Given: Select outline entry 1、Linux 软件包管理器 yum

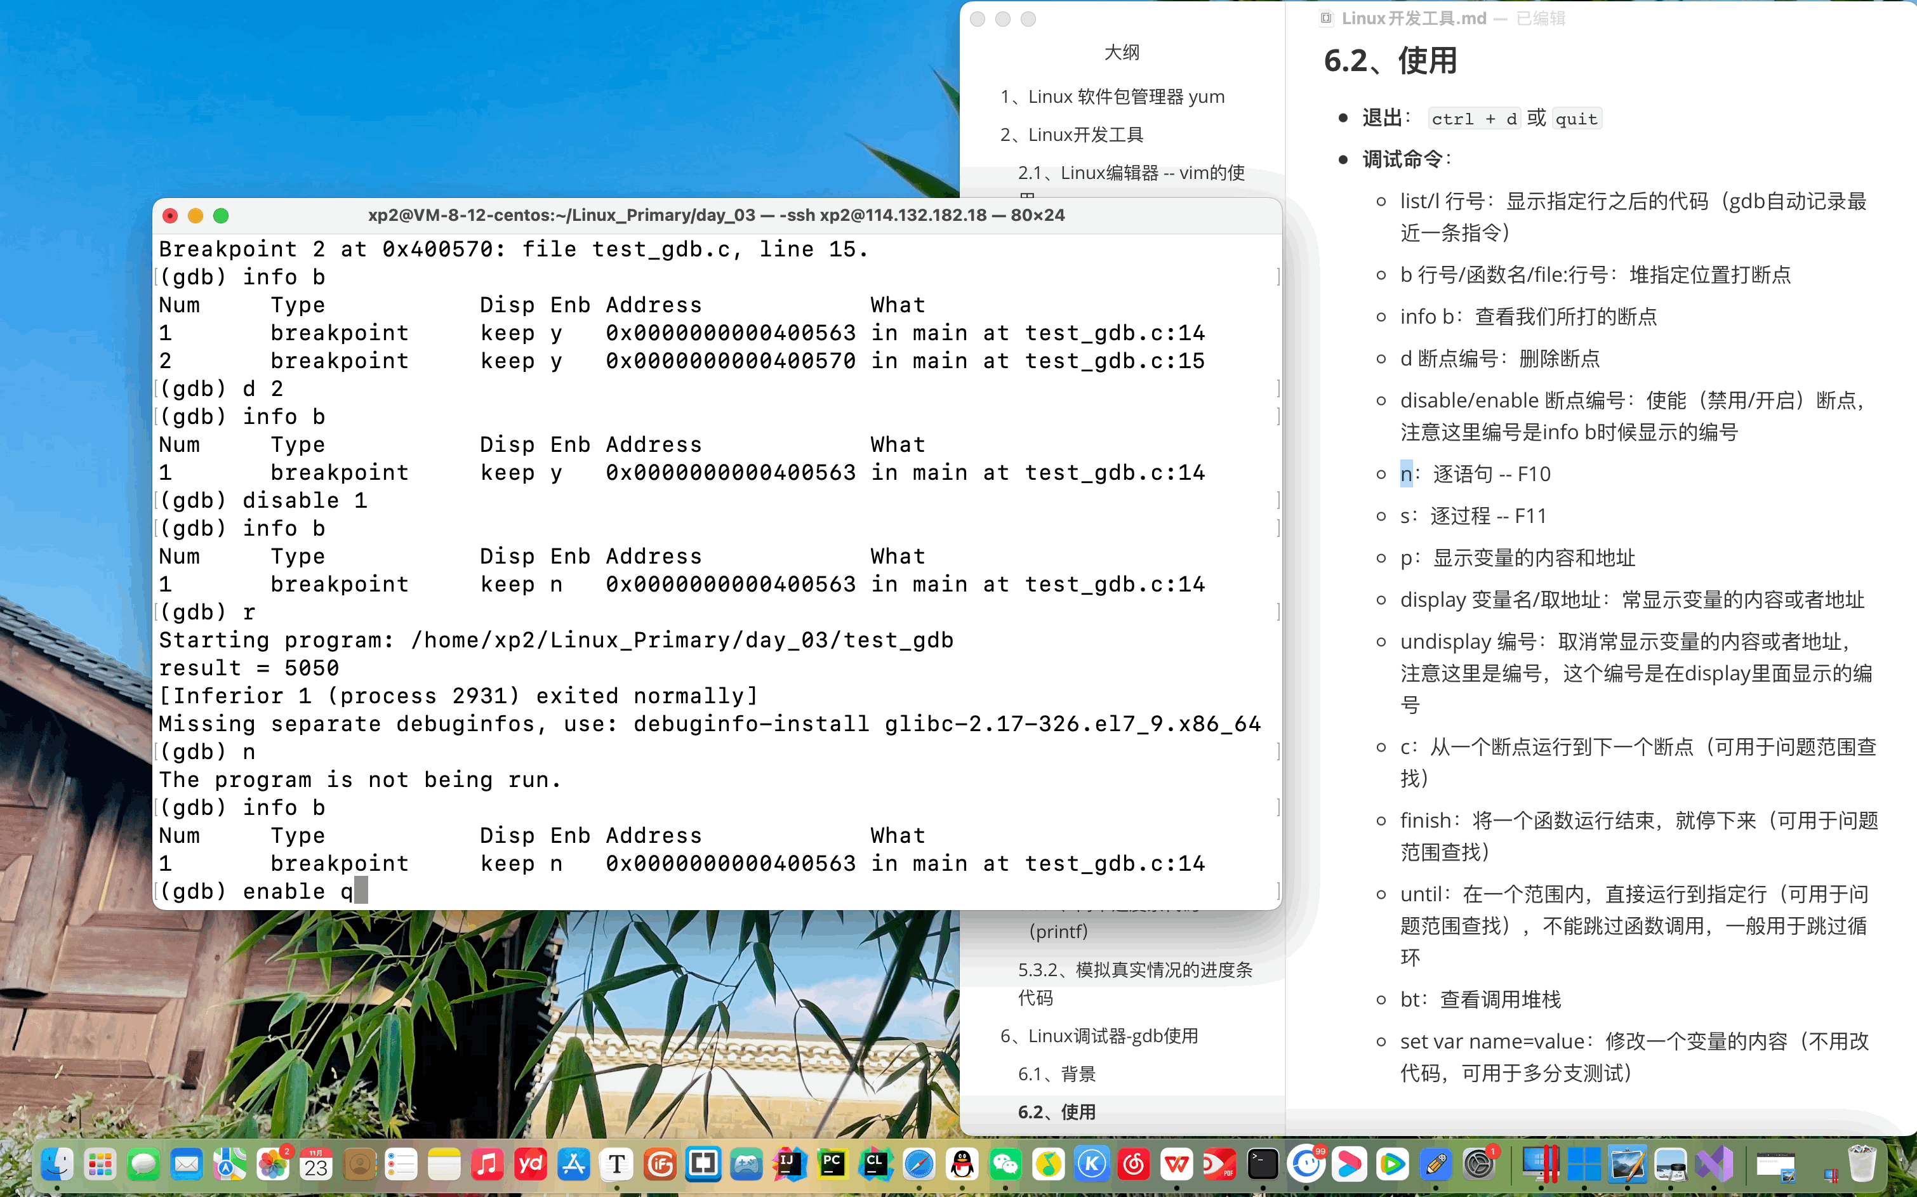Looking at the screenshot, I should [1111, 96].
